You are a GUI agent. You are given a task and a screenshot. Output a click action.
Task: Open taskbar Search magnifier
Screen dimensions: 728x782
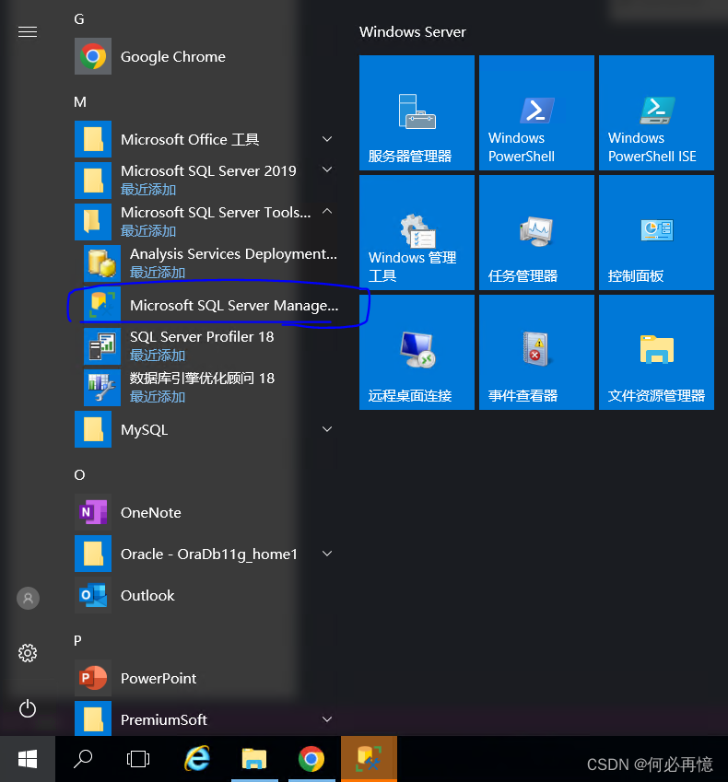[83, 759]
